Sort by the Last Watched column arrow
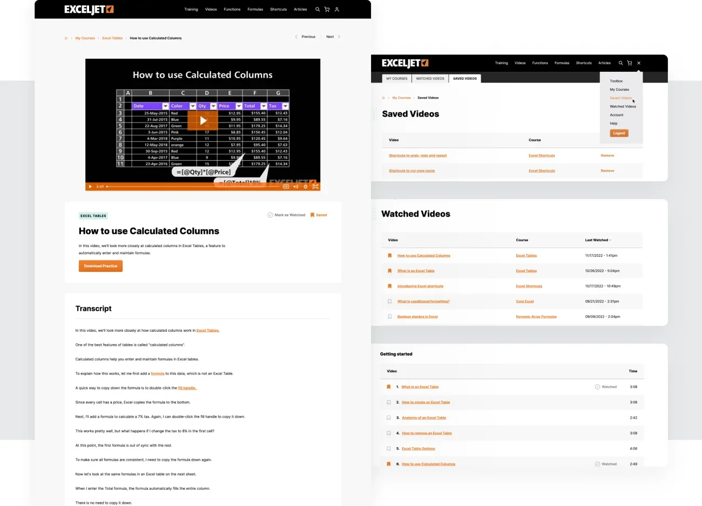This screenshot has width=702, height=506. point(610,240)
